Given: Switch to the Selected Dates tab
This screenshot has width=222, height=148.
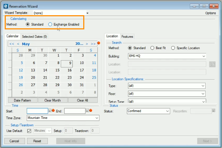Looking at the screenshot, I should [34, 37].
